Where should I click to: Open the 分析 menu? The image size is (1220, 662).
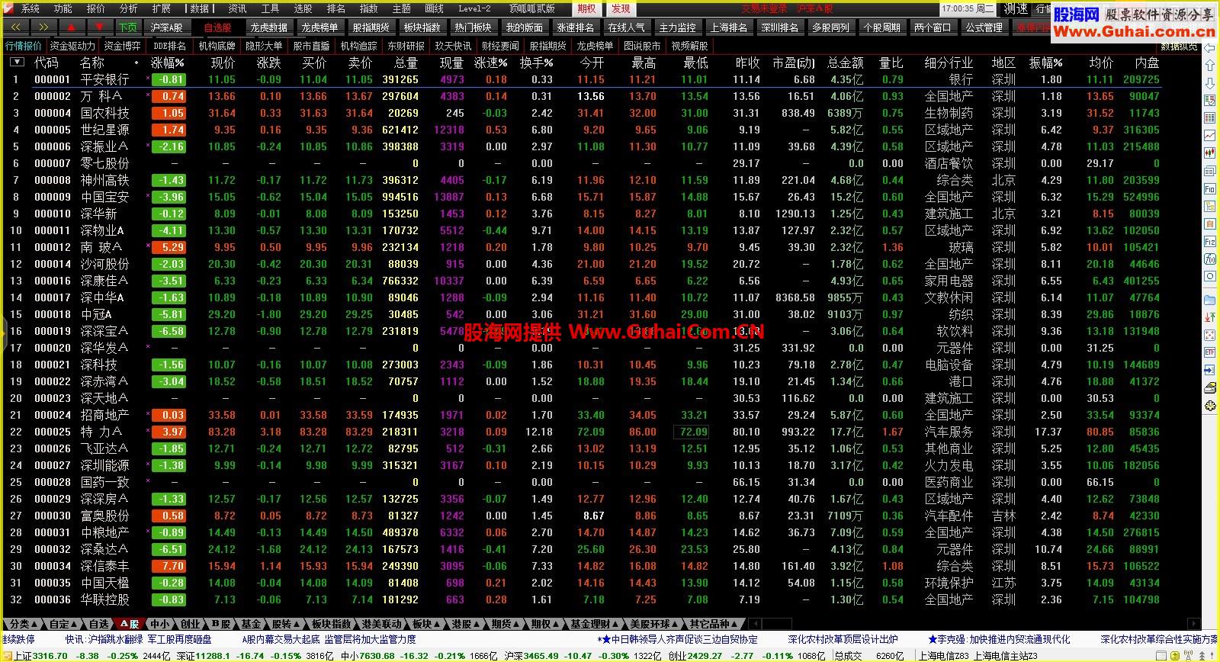(129, 8)
